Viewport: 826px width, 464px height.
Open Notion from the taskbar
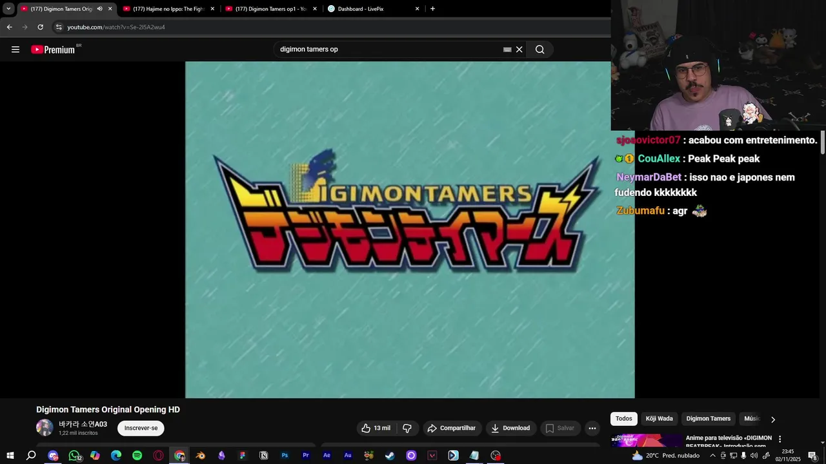tap(263, 456)
